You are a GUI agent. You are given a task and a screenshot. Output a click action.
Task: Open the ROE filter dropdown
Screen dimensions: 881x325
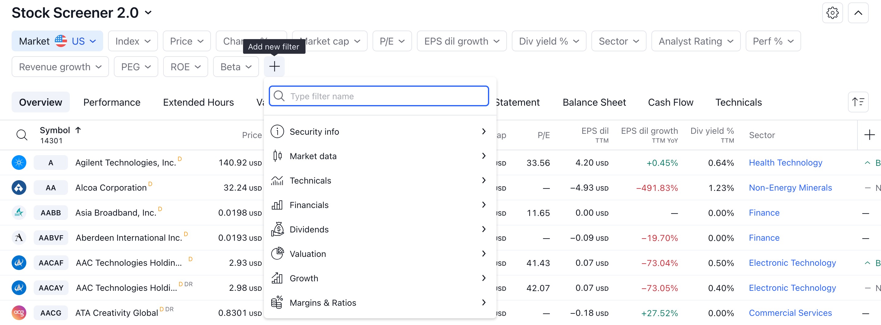pos(186,67)
